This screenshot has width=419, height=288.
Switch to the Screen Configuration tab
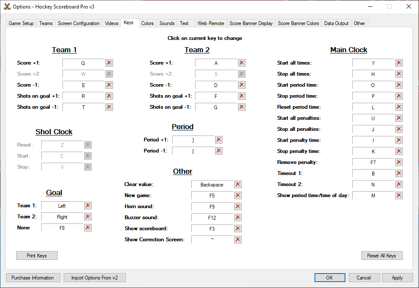click(x=79, y=23)
